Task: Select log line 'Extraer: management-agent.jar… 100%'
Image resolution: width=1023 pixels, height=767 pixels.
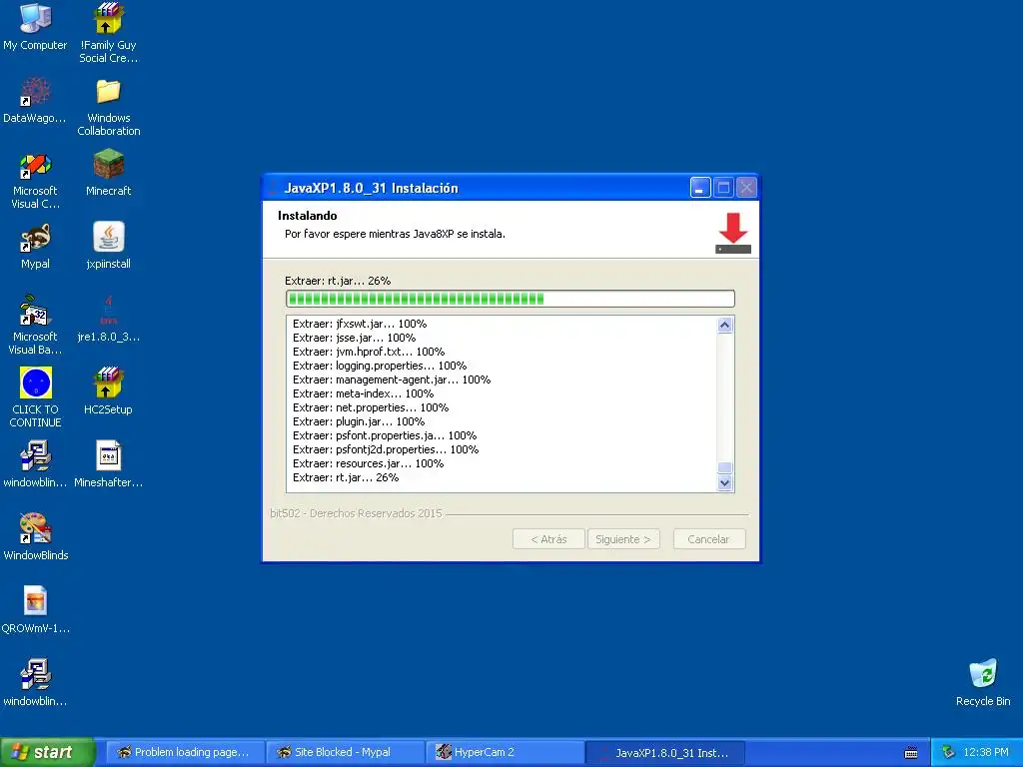Action: tap(392, 380)
